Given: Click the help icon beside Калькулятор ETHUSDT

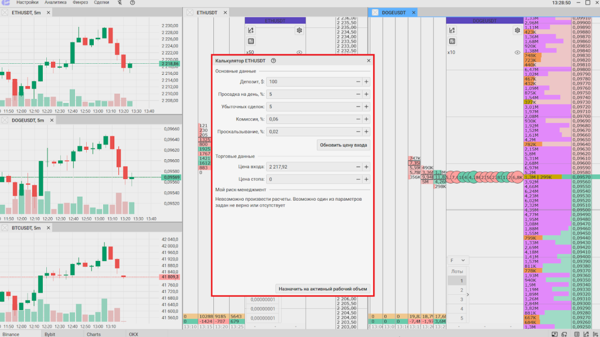Looking at the screenshot, I should (x=274, y=60).
